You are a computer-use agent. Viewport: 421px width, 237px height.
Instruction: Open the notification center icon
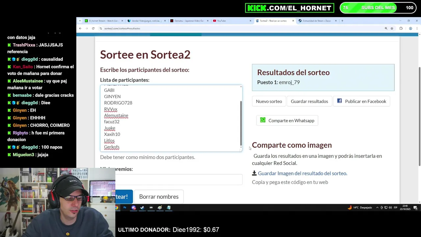tap(415, 208)
